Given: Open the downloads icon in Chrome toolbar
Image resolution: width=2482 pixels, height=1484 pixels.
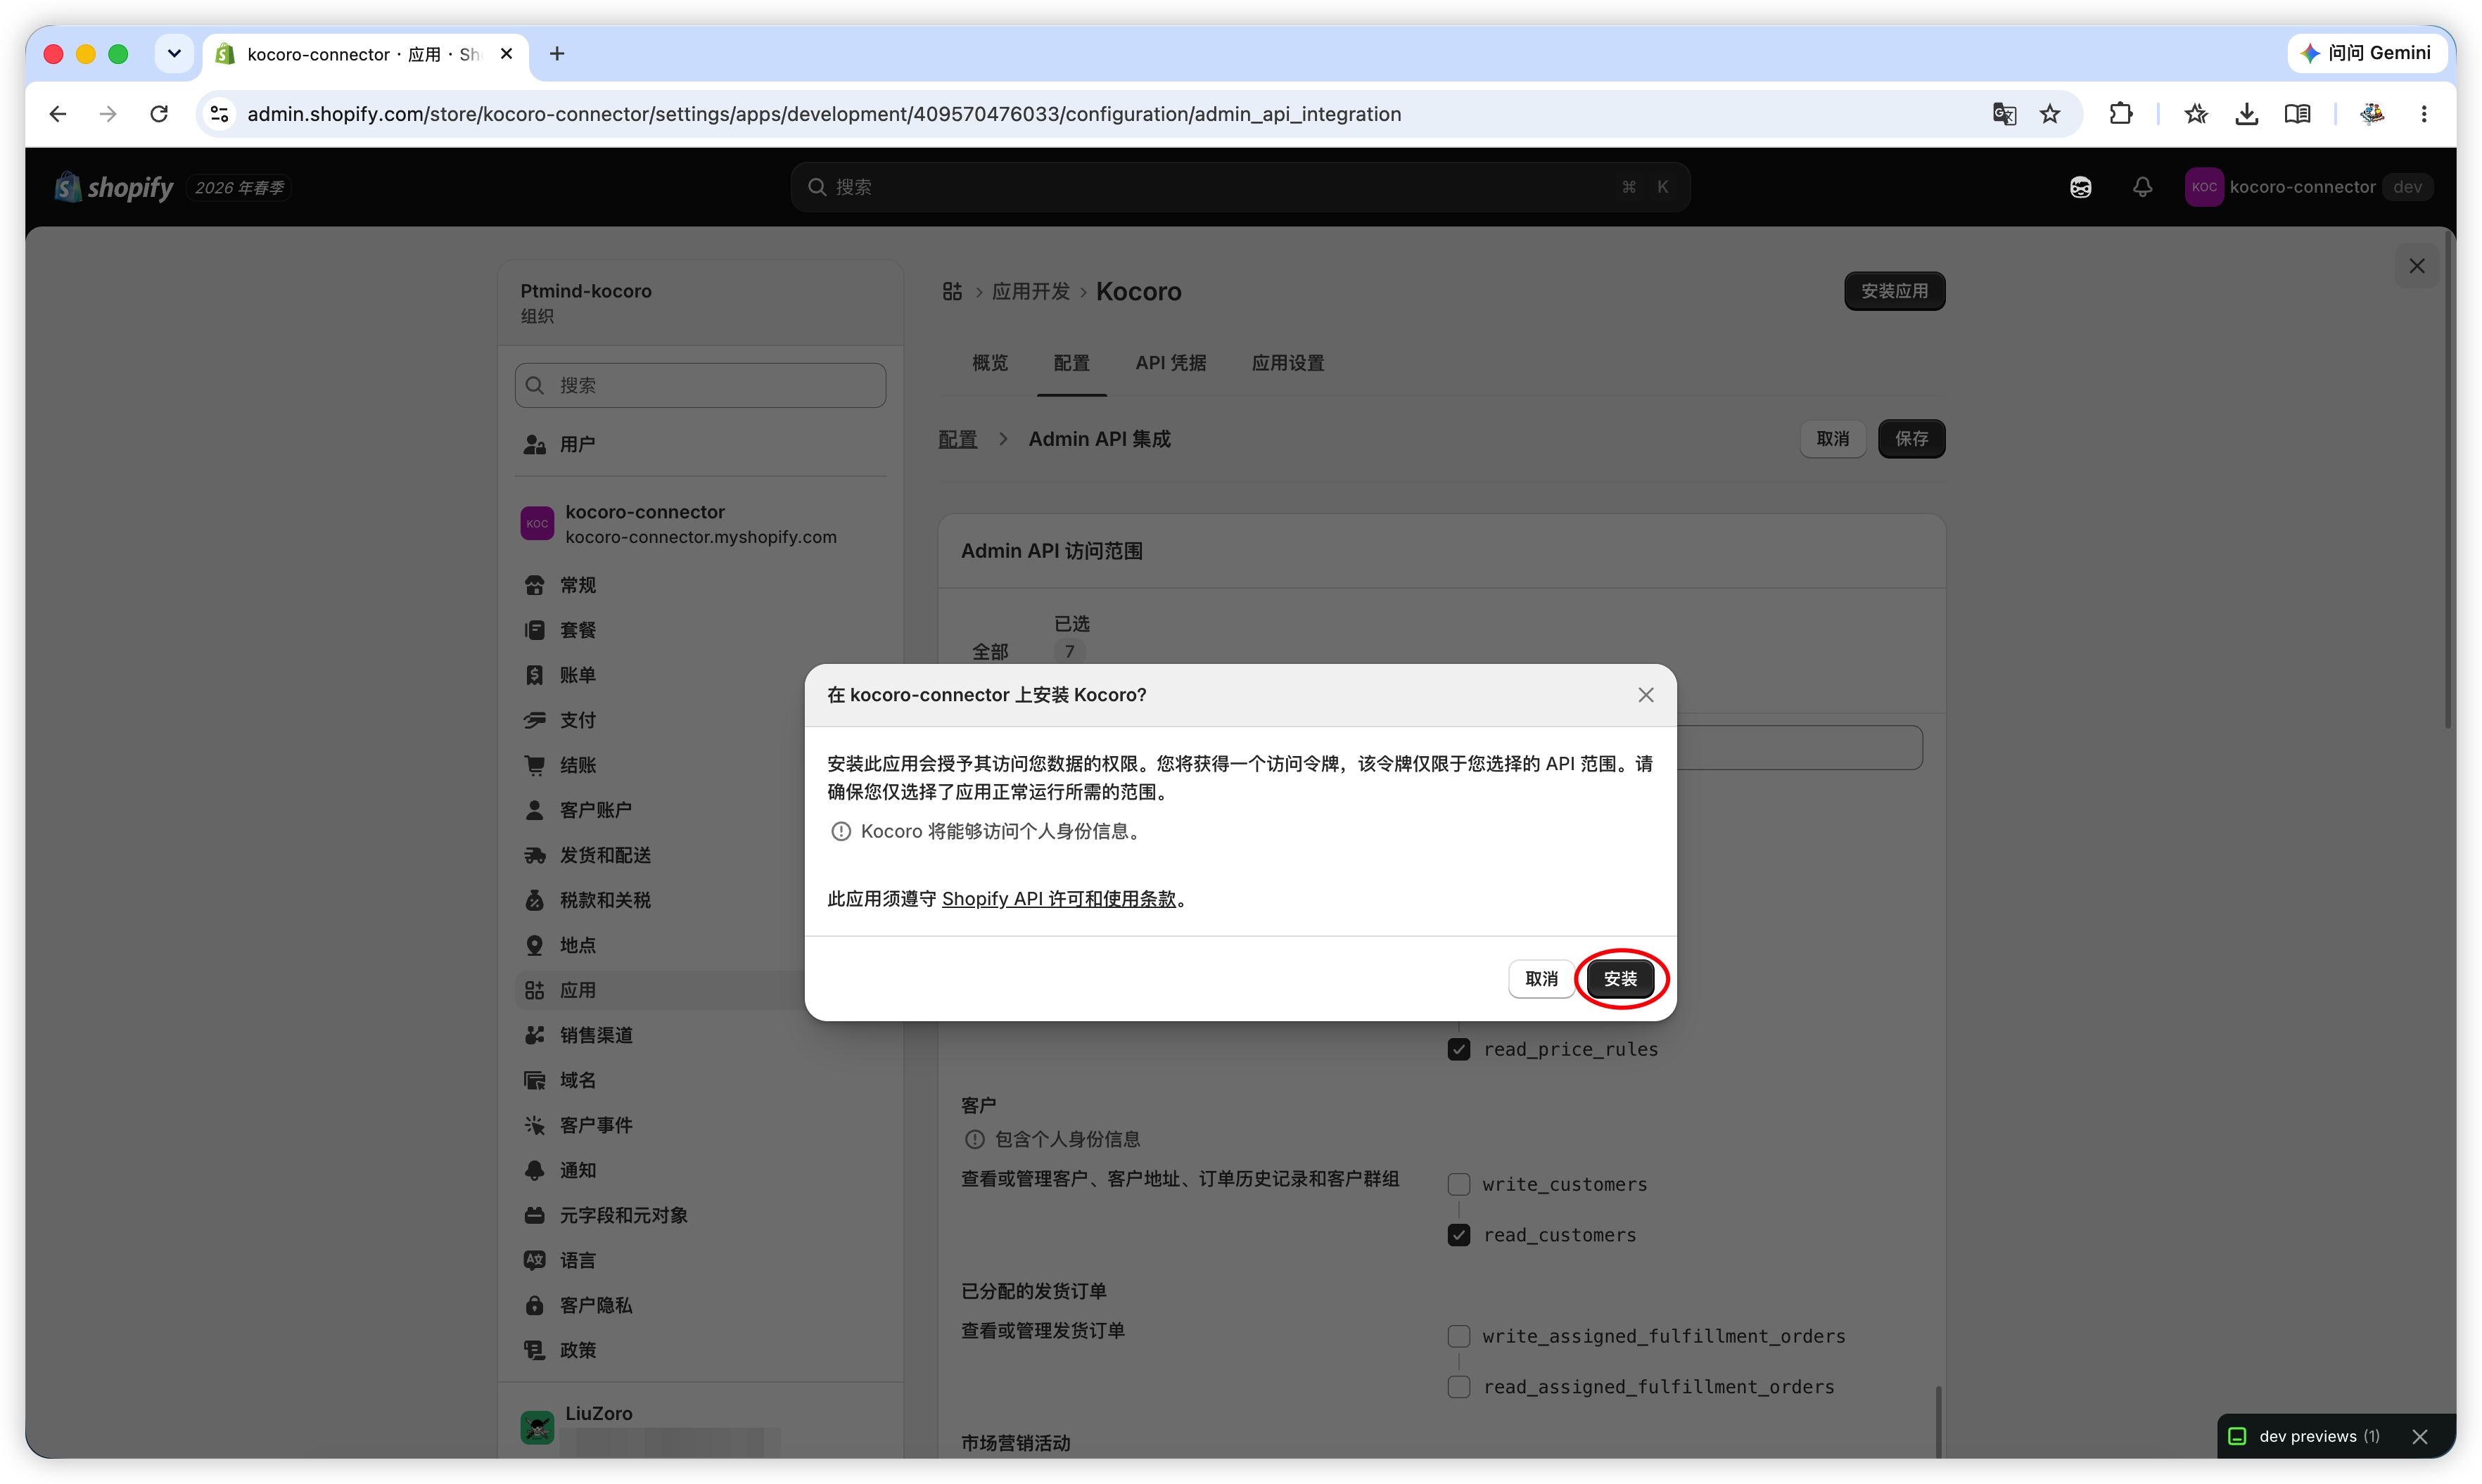Looking at the screenshot, I should [x=2246, y=114].
